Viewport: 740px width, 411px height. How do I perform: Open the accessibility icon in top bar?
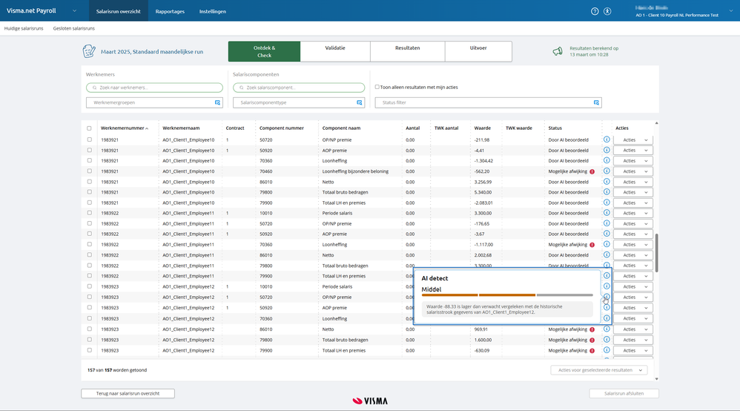(x=607, y=11)
